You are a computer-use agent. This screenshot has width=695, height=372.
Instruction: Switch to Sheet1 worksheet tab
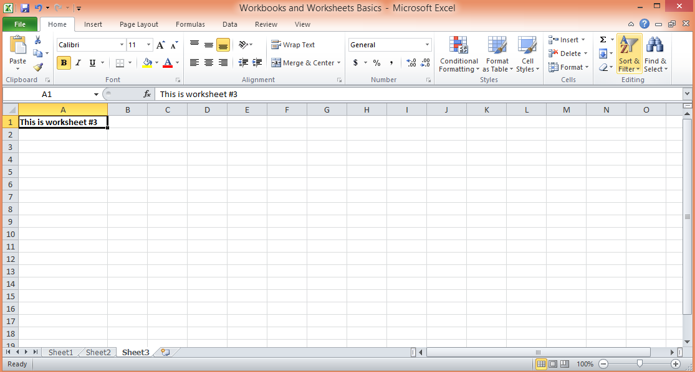[x=60, y=352]
